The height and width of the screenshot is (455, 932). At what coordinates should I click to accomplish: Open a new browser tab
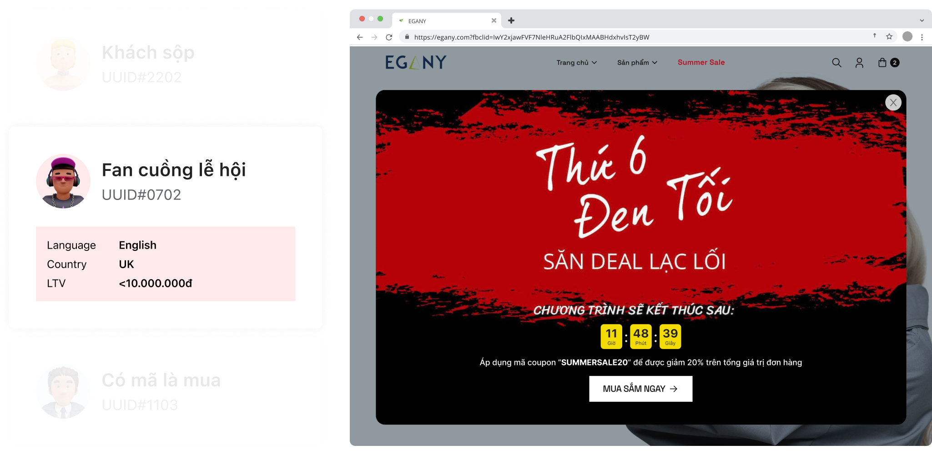[x=511, y=20]
